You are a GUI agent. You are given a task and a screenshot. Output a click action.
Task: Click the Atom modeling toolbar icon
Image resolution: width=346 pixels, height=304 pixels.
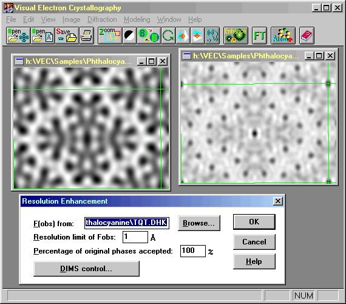283,36
